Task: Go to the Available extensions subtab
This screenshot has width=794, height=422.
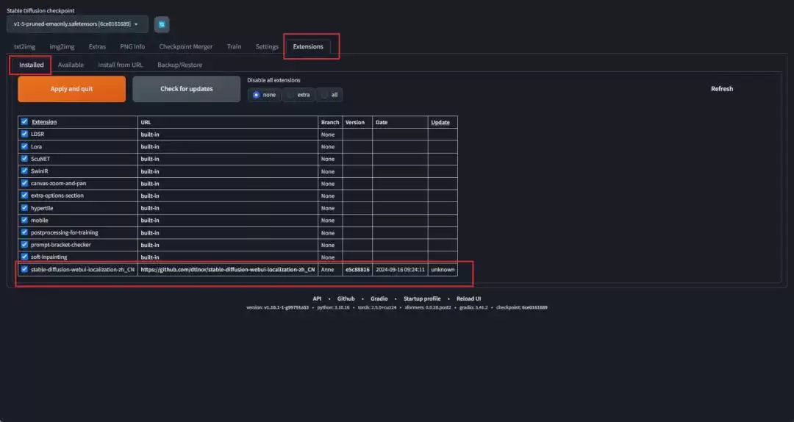Action: pyautogui.click(x=71, y=65)
